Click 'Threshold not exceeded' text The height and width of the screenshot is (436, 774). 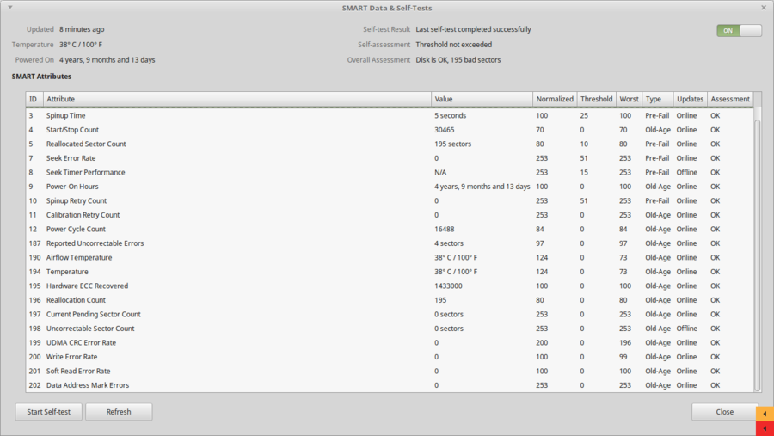coord(453,45)
